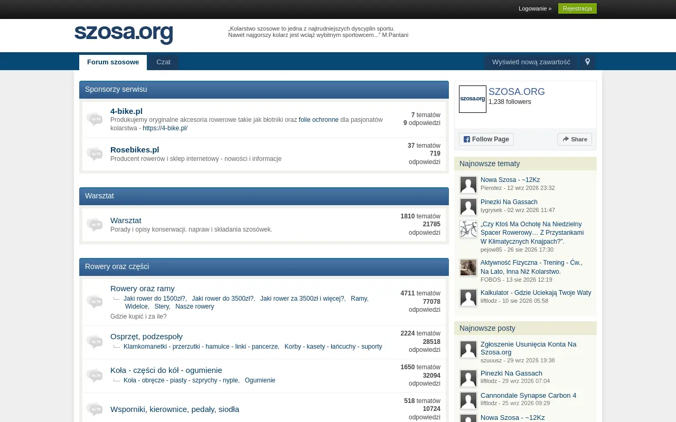Screen dimensions: 676x422
Task: Click avatar next to Zgłoszenie Usunięcia Konta post
Action: click(468, 349)
